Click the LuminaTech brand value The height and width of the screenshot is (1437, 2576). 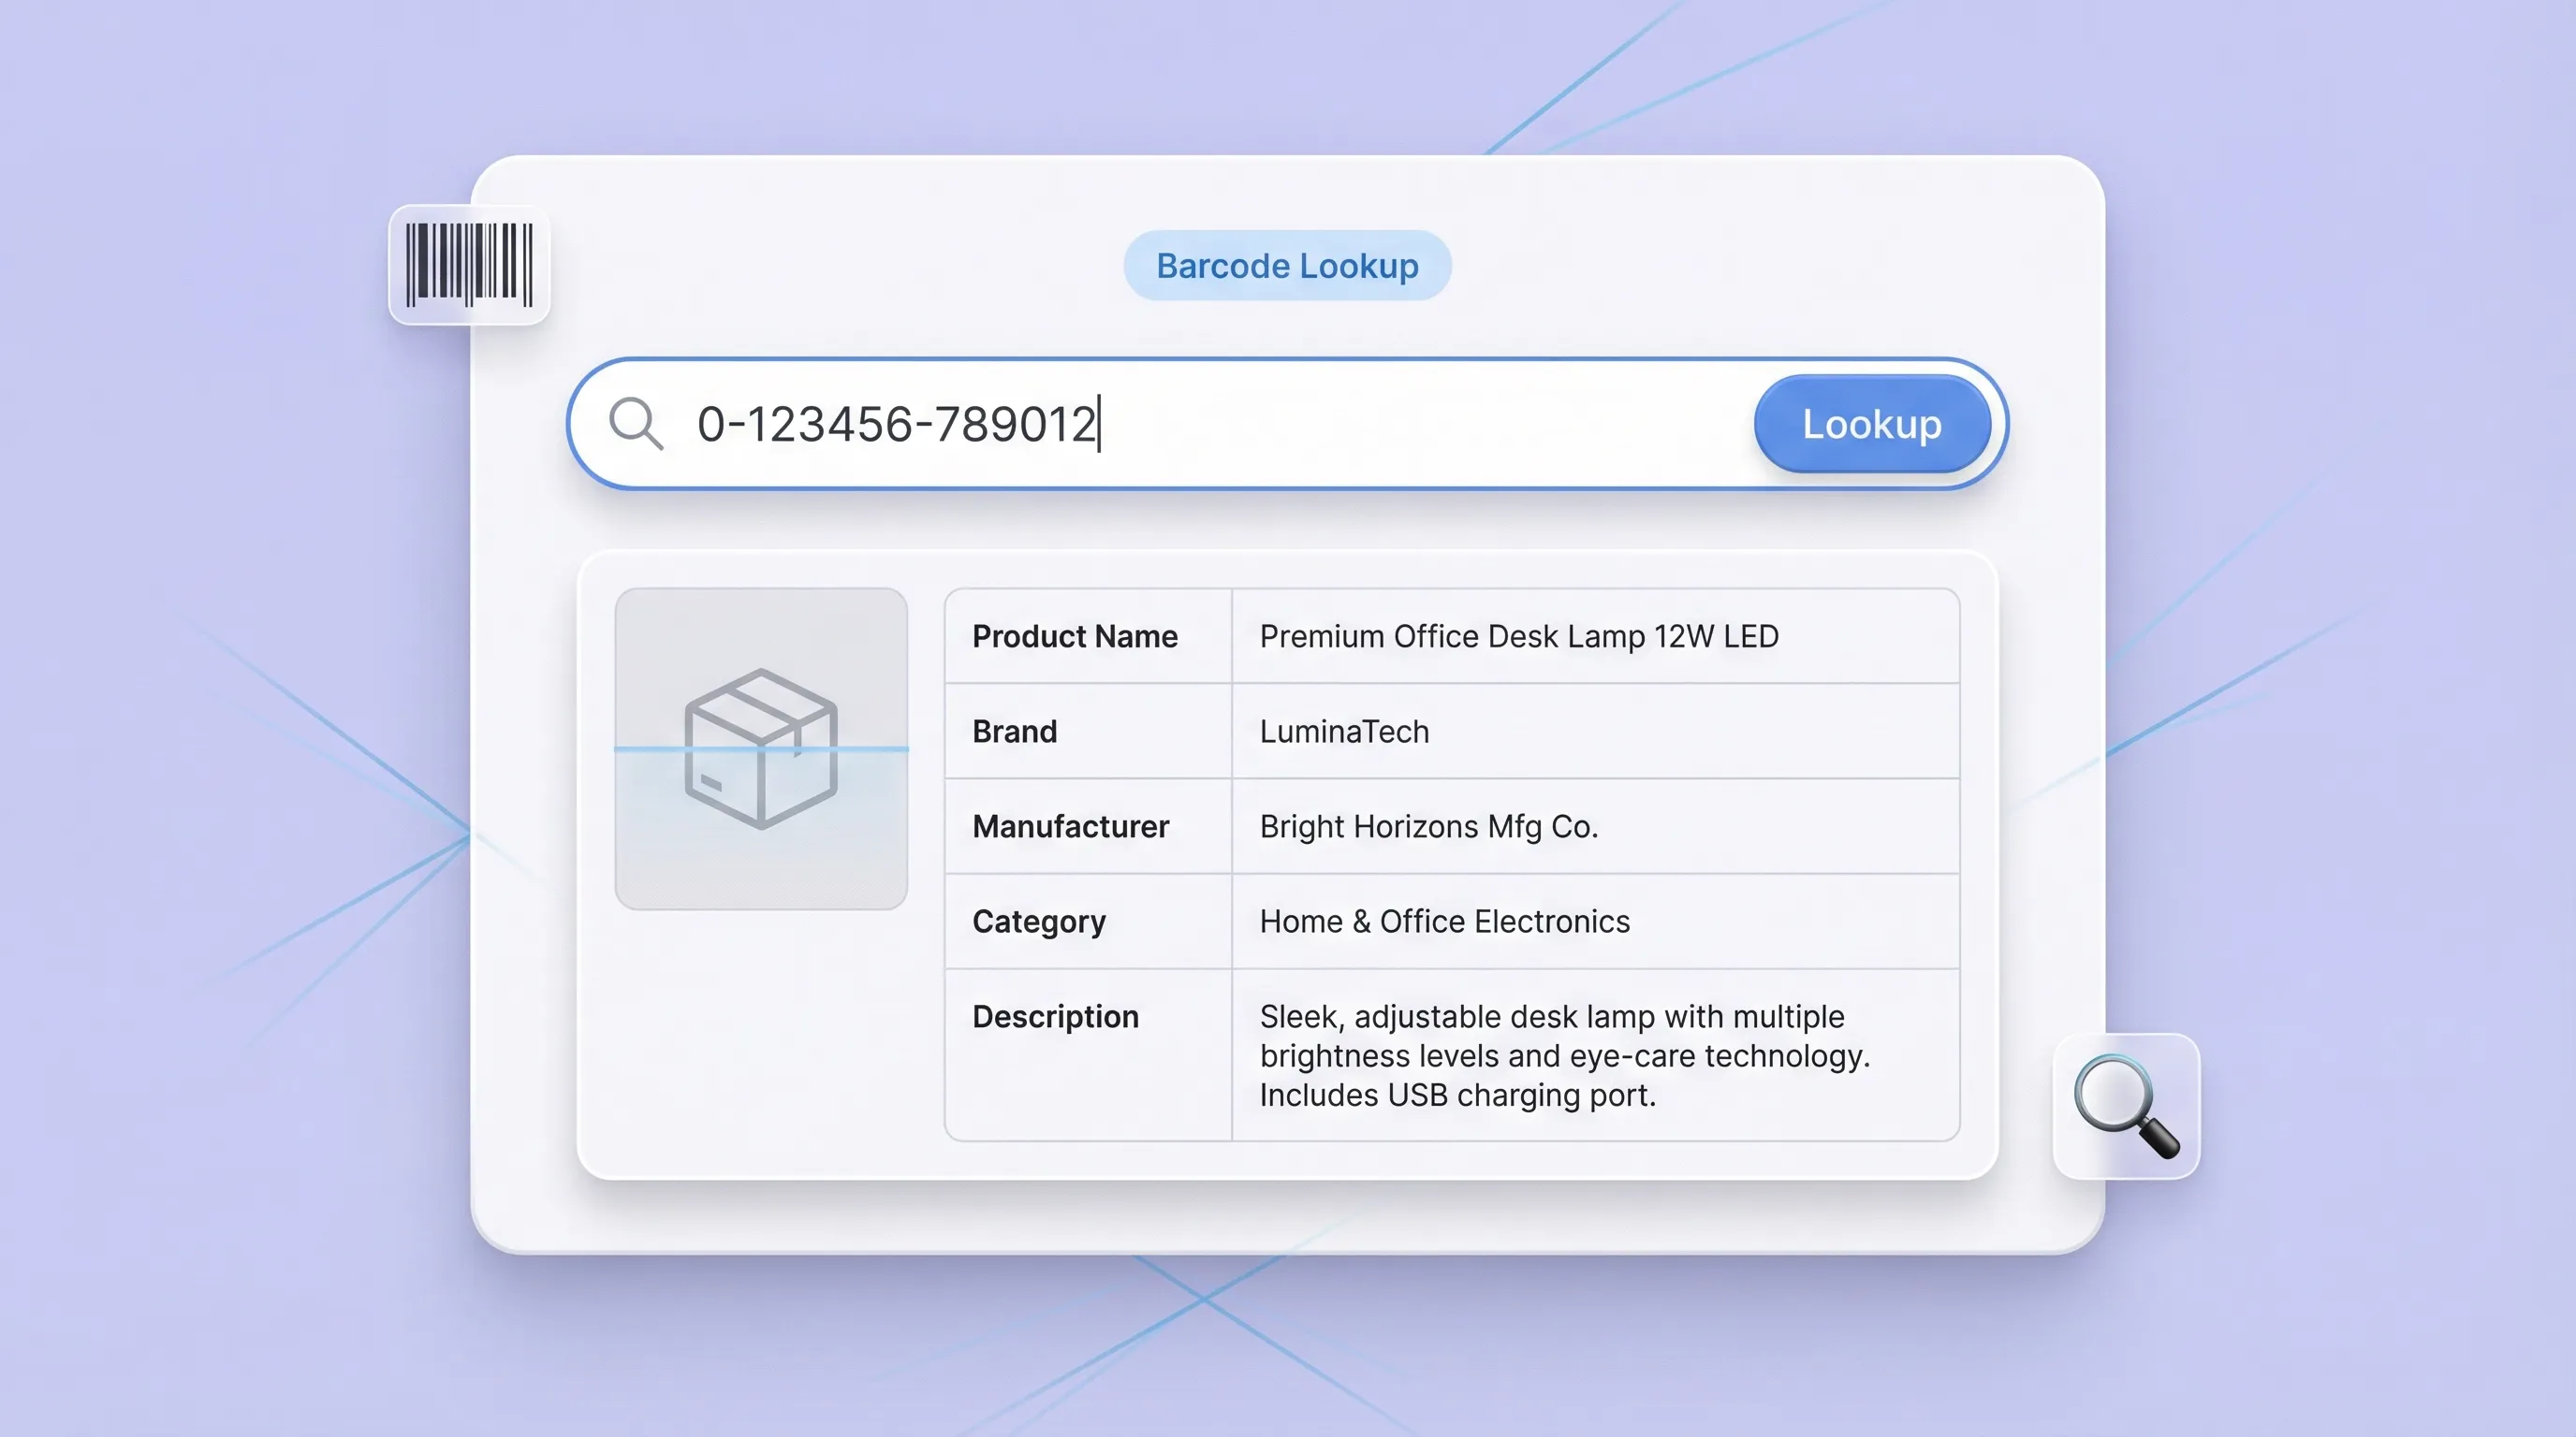[1344, 732]
